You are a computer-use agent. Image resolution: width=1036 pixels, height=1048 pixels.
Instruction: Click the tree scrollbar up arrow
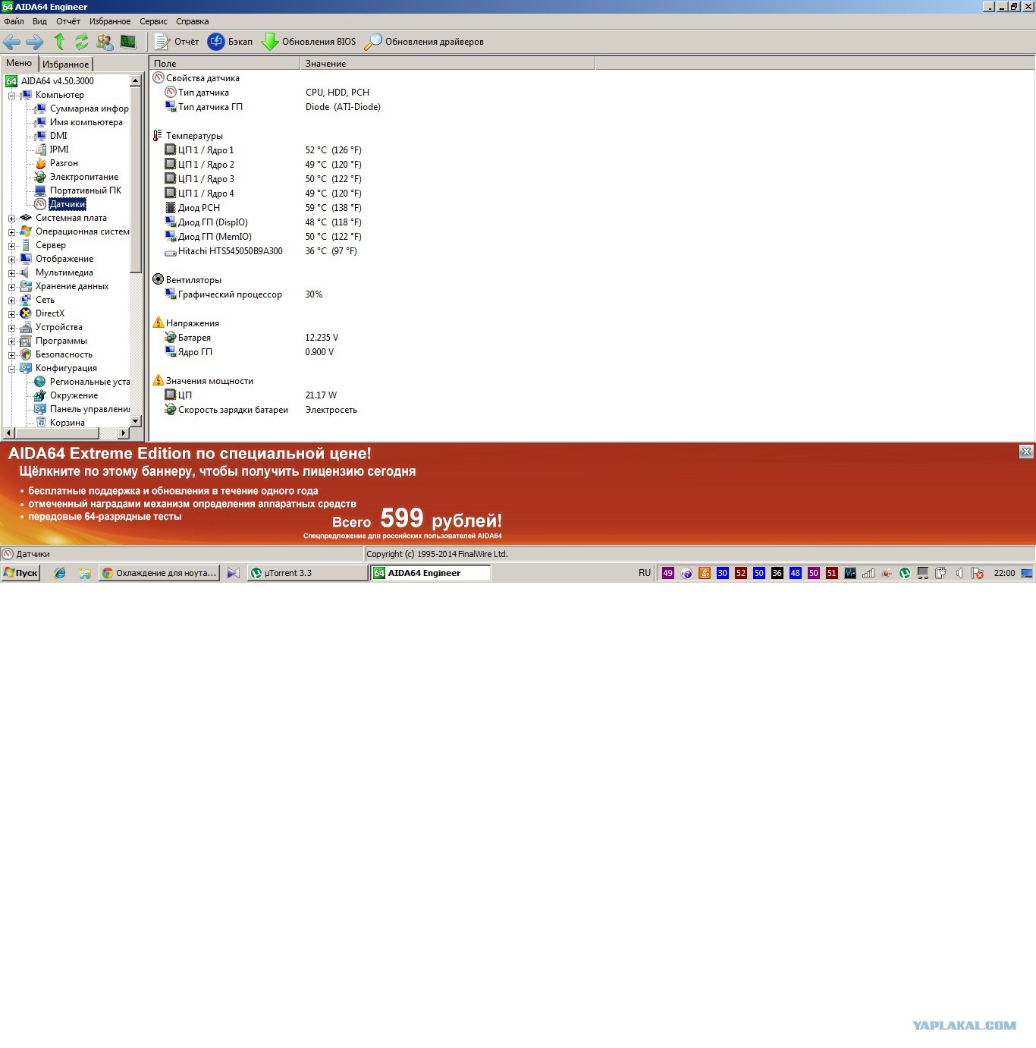(x=136, y=80)
